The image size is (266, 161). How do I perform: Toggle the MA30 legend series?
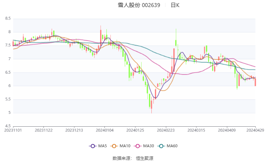click(144, 146)
